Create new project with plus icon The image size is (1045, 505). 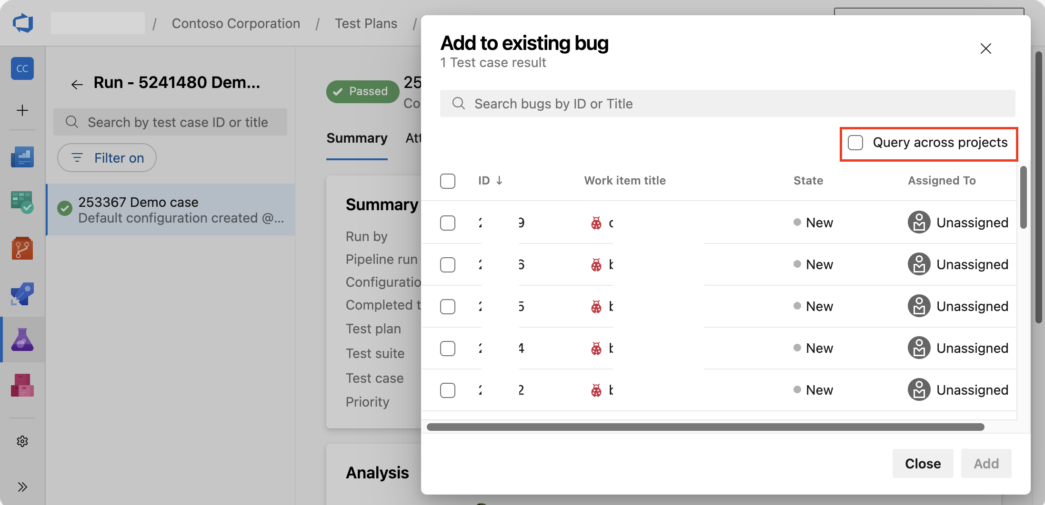[22, 110]
